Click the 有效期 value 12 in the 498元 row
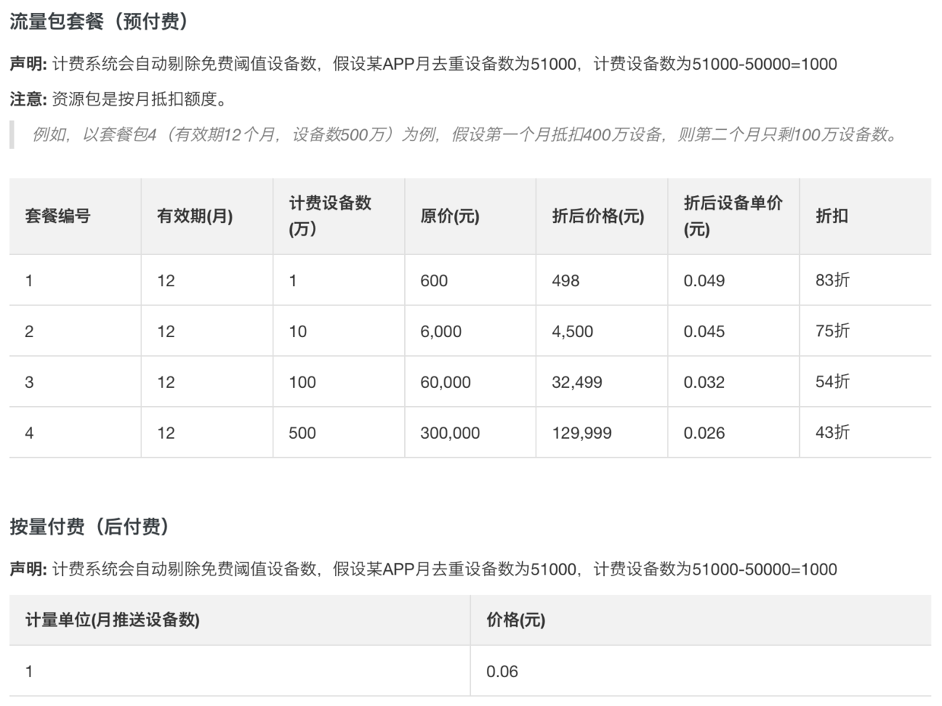The image size is (942, 706). click(207, 280)
